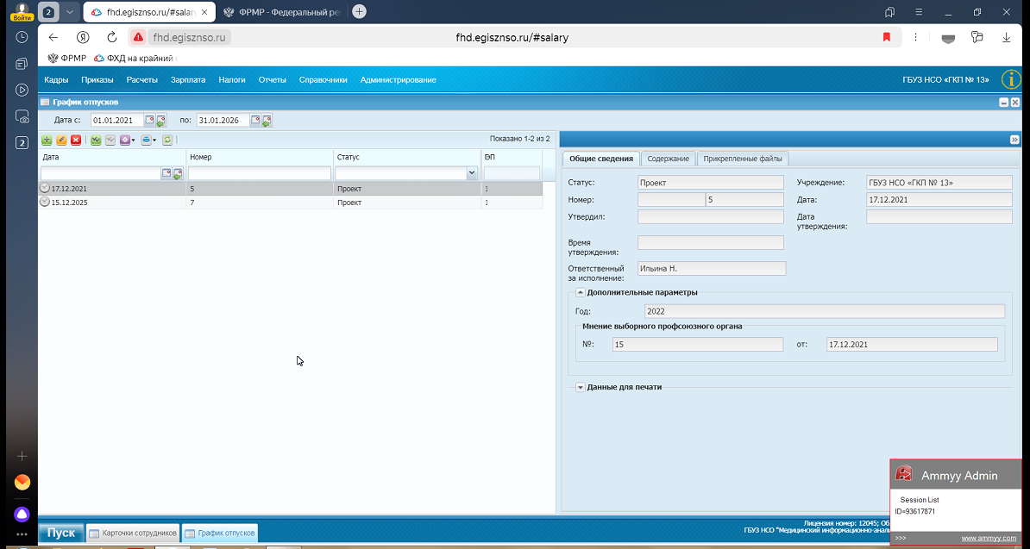Open the Отчеты menu

(x=272, y=80)
